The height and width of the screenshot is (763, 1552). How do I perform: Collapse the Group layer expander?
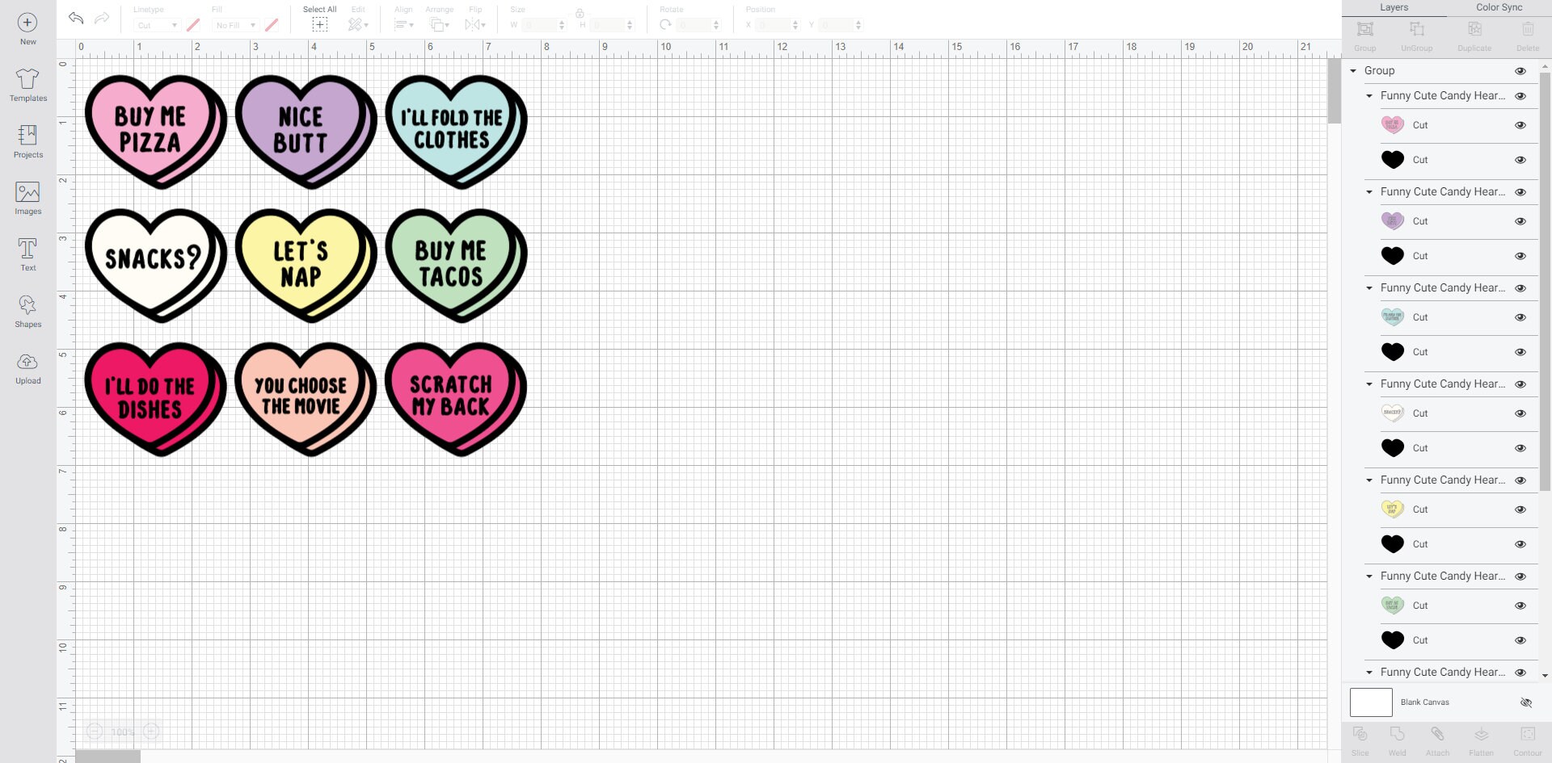point(1353,71)
